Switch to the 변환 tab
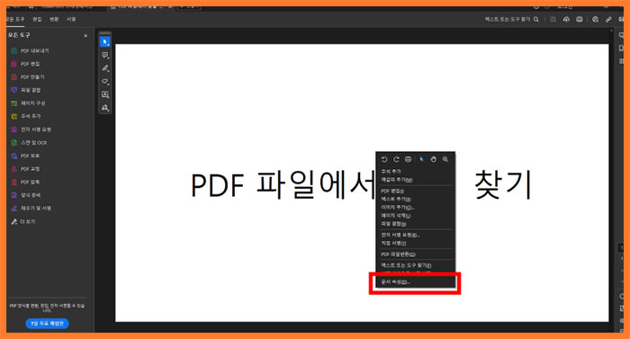630x339 pixels. 54,19
